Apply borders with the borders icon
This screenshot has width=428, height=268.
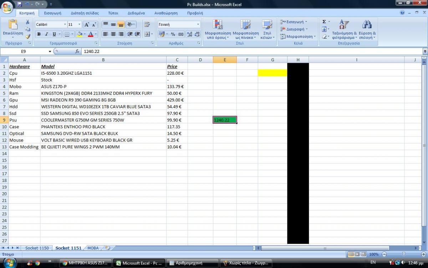pyautogui.click(x=67, y=34)
